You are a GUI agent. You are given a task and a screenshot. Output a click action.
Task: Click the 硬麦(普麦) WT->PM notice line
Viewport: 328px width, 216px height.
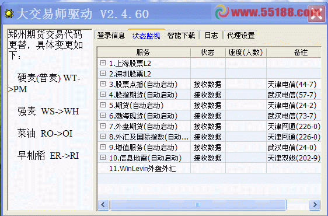tap(44, 83)
